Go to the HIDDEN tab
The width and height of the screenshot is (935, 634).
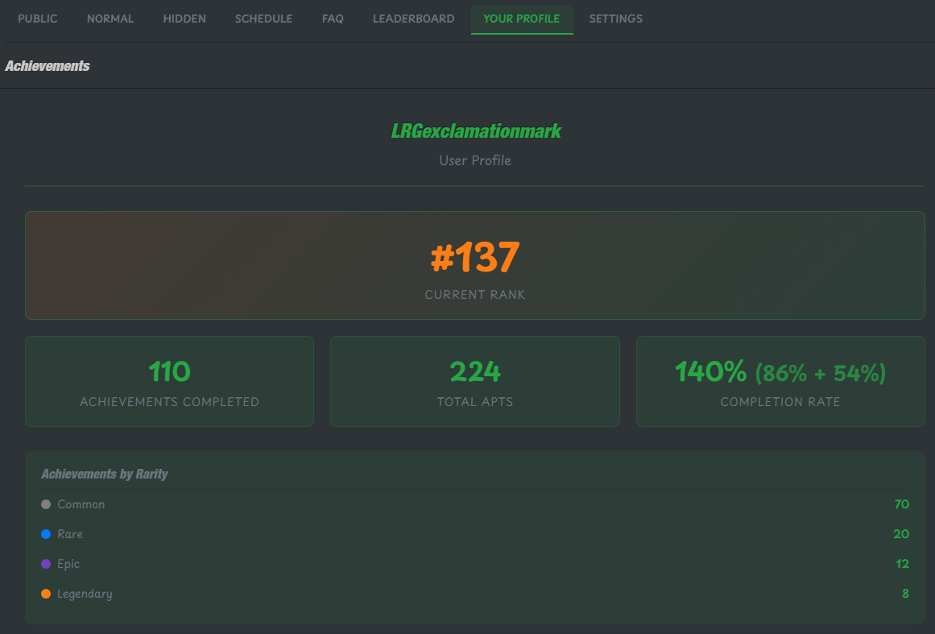tap(184, 19)
